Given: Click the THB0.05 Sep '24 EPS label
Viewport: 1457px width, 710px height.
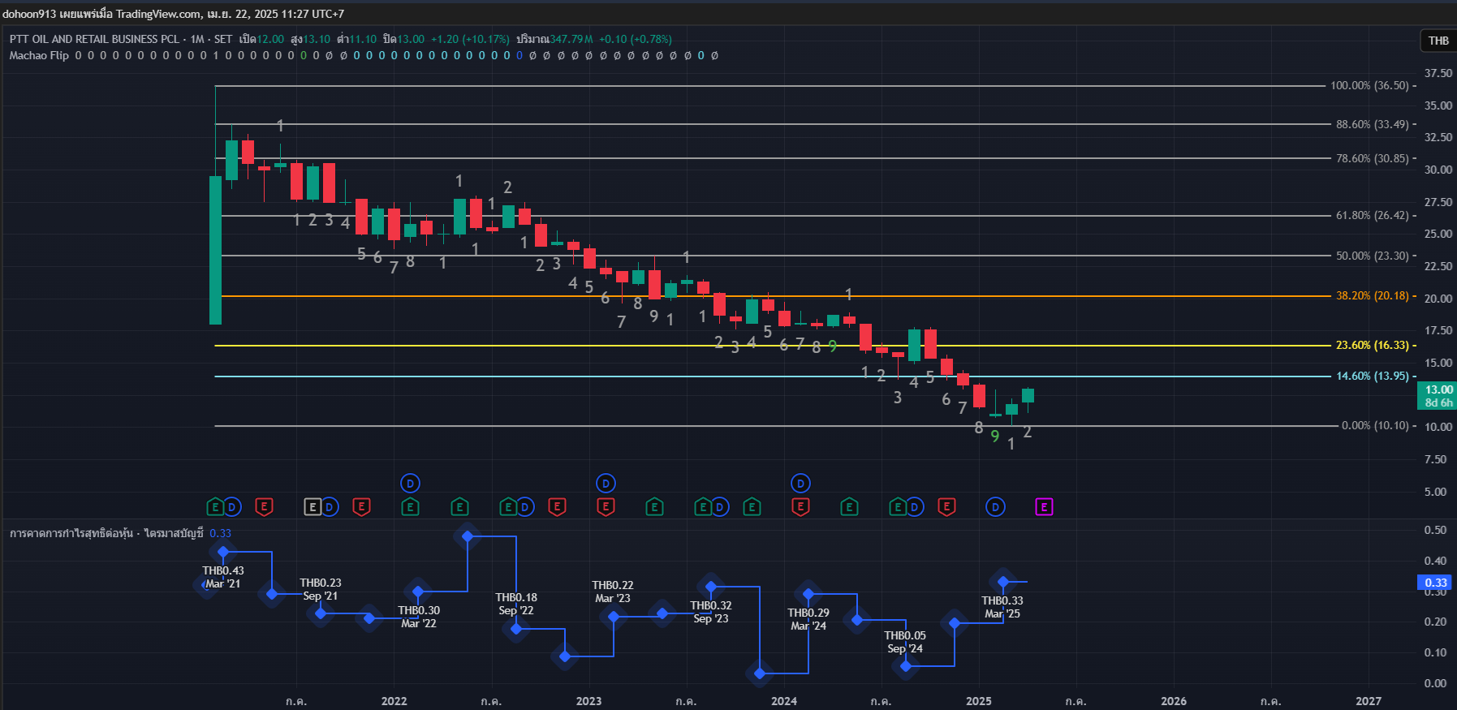Looking at the screenshot, I should [905, 642].
